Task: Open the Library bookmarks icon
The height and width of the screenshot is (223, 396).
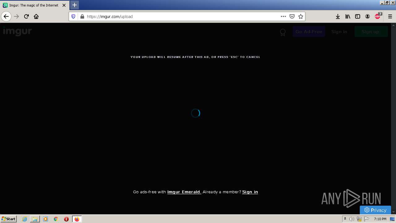Action: [x=348, y=16]
